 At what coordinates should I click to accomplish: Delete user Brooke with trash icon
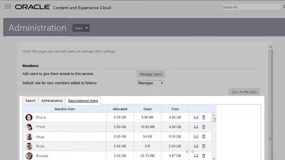click(204, 156)
